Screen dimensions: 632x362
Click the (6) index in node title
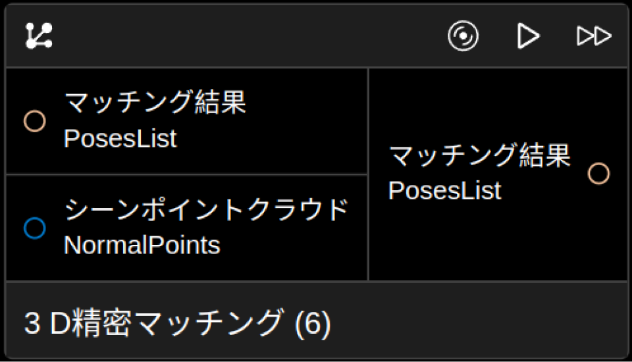coord(312,323)
